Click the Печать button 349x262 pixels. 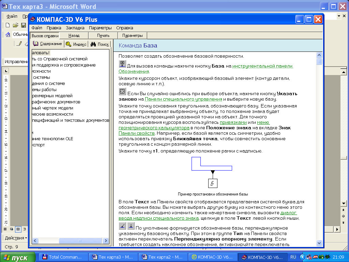pyautogui.click(x=103, y=35)
